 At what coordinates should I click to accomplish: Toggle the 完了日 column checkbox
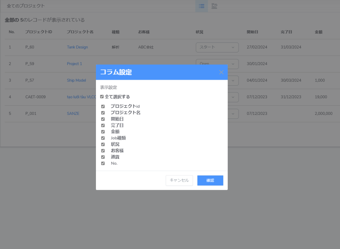pos(103,125)
